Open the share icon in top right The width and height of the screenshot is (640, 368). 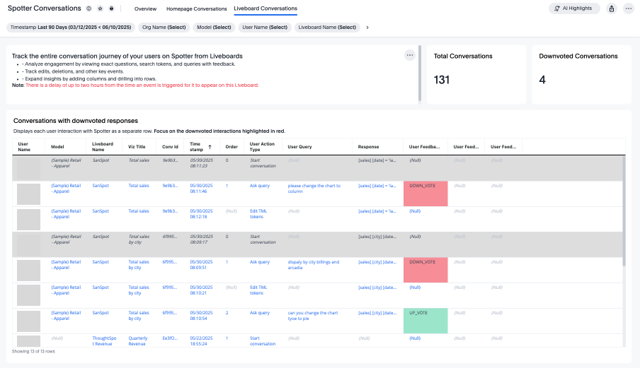(611, 8)
